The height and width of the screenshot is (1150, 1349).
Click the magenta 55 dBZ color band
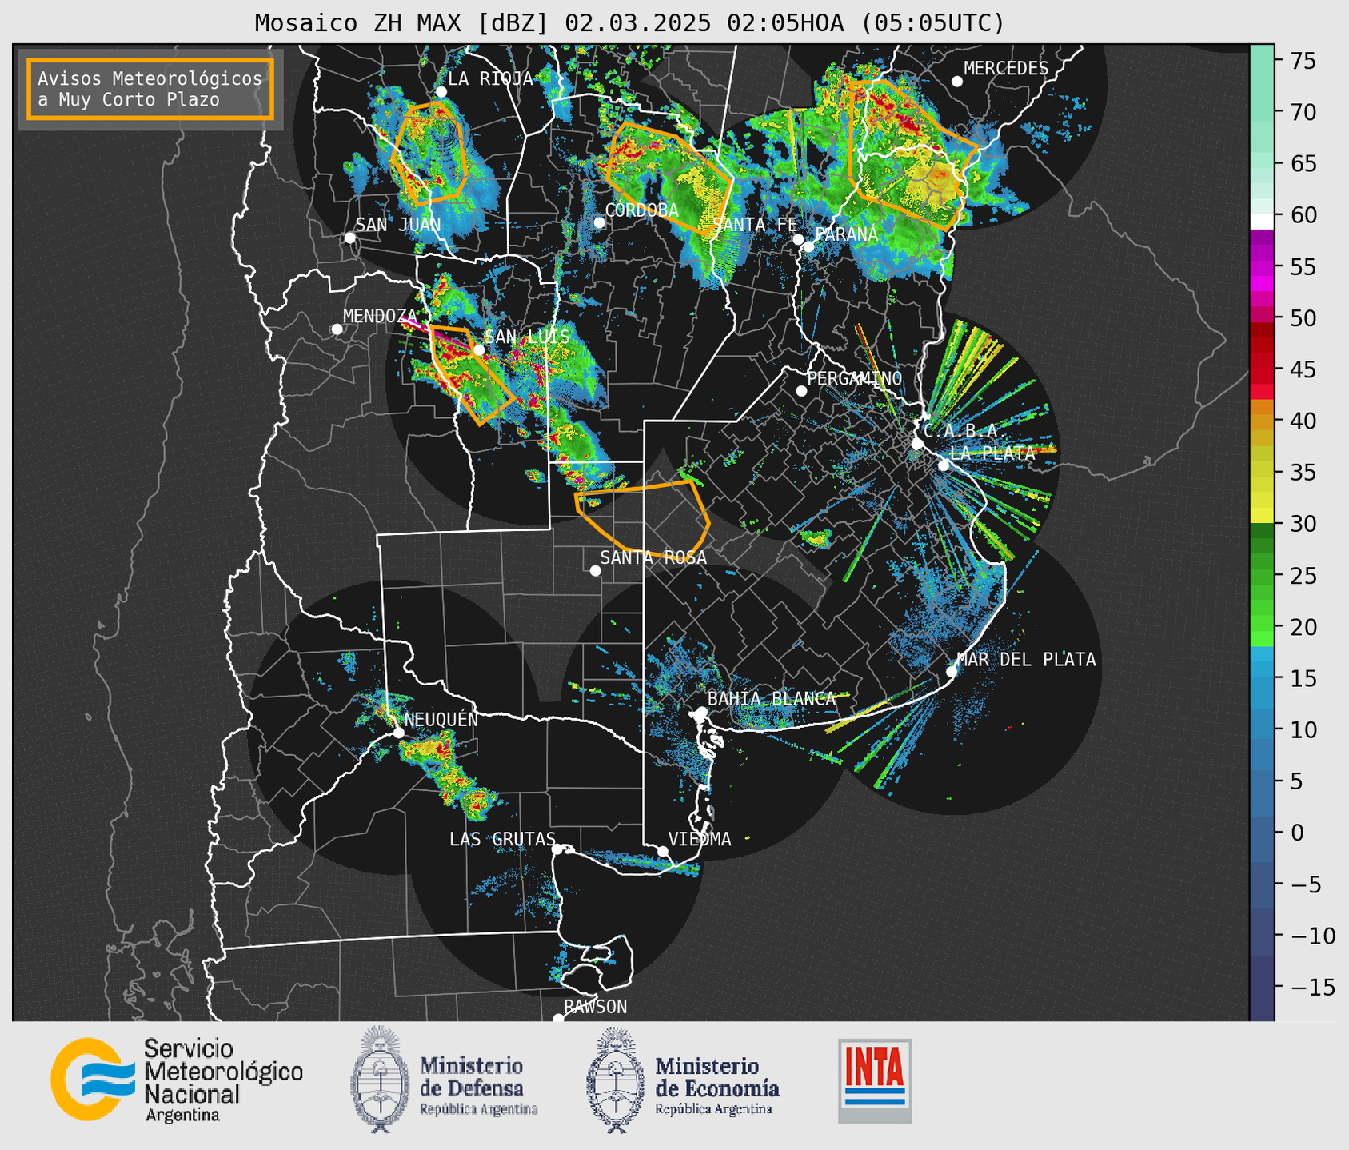point(1262,267)
